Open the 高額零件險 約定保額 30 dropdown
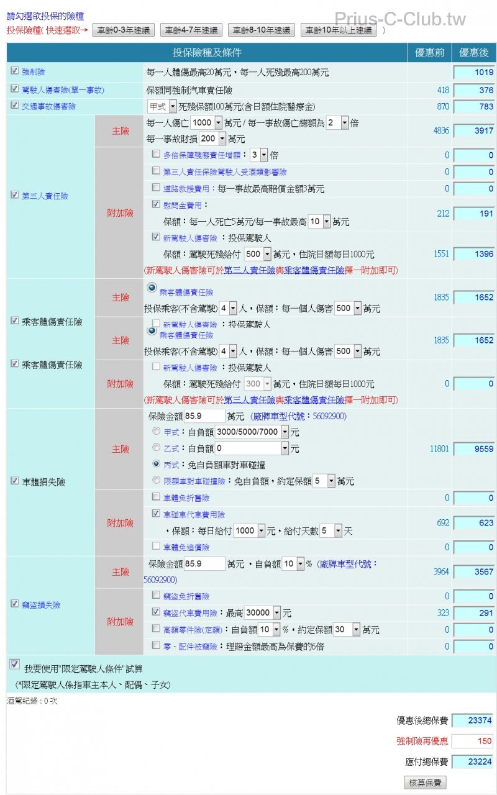This screenshot has height=795, width=497. [347, 629]
